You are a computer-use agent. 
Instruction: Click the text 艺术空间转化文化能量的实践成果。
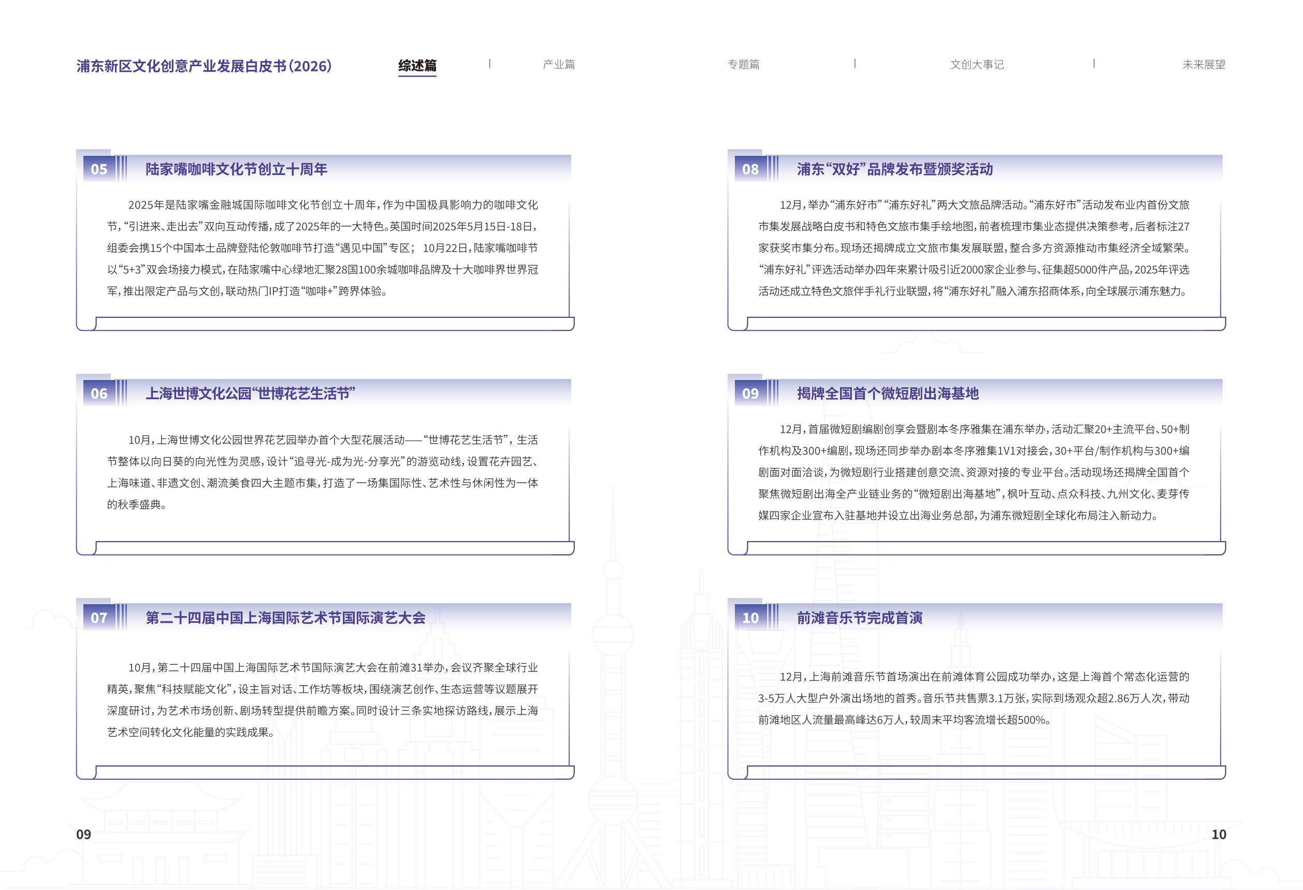coord(191,732)
